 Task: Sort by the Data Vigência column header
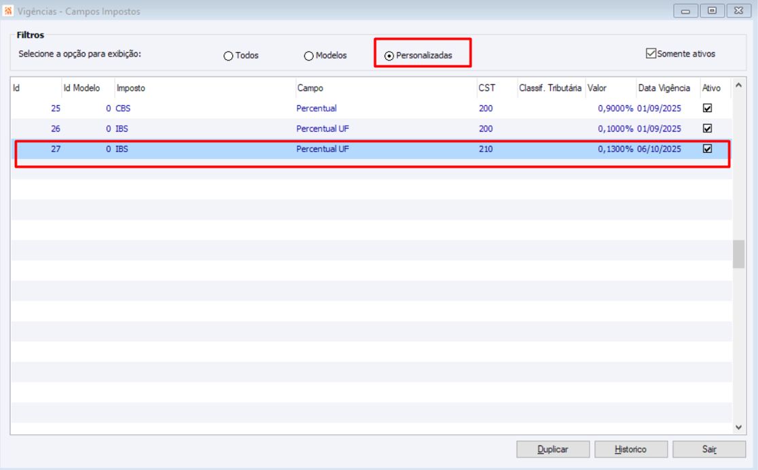(x=668, y=88)
